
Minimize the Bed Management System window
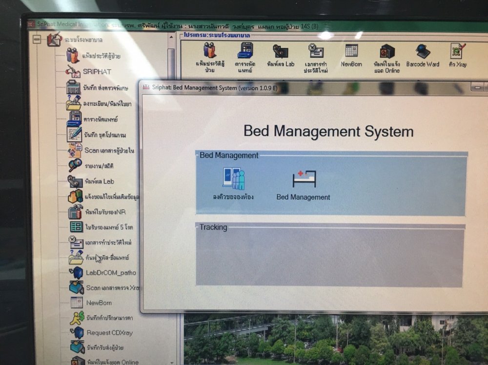coord(477,87)
